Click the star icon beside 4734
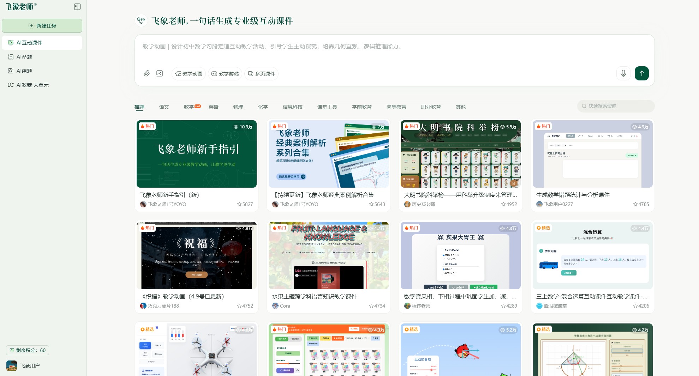This screenshot has height=376, width=699. (371, 306)
